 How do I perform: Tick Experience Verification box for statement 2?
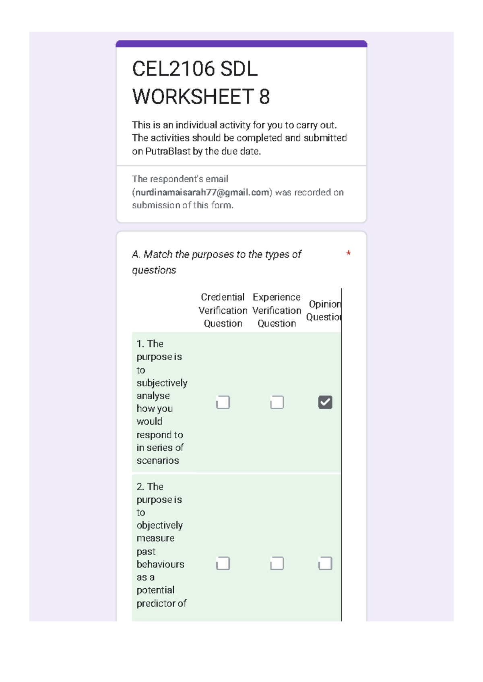[277, 563]
